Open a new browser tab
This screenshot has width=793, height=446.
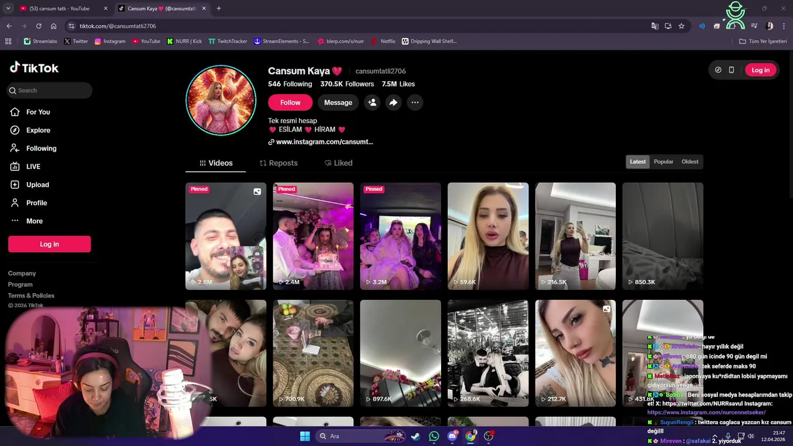[219, 9]
